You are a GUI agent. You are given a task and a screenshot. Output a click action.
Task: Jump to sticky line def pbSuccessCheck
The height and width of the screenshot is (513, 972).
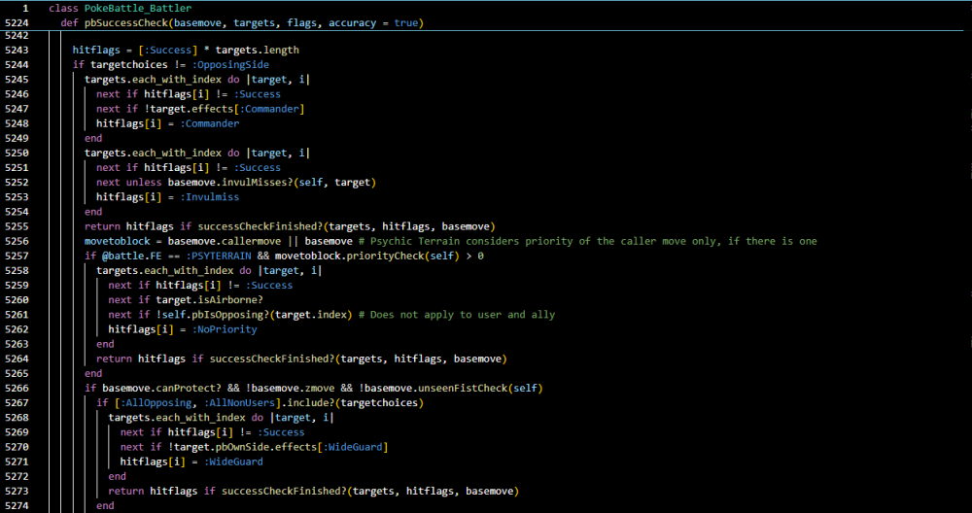(x=242, y=23)
